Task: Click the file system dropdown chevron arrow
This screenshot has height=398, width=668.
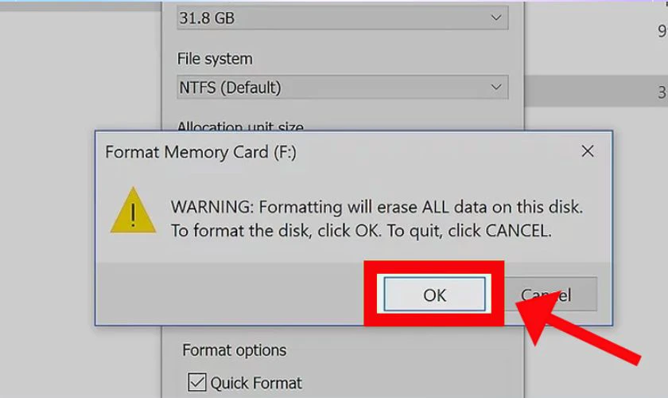Action: click(496, 88)
